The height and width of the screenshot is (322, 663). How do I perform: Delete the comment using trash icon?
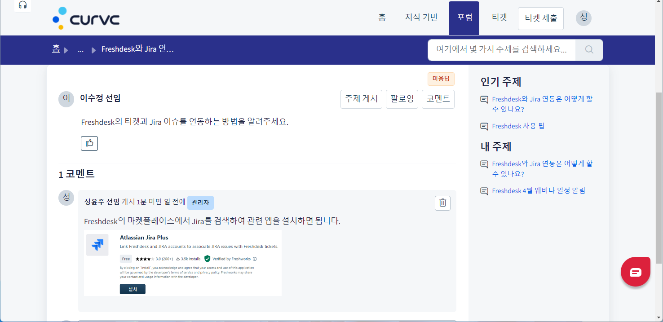point(442,203)
